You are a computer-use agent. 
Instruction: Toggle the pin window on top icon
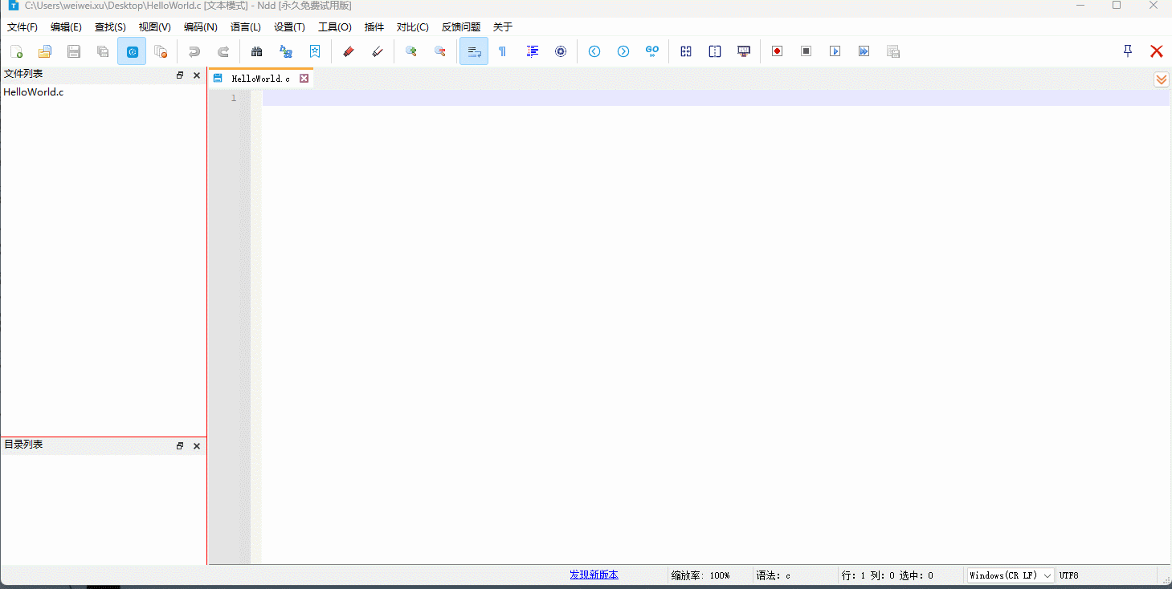[1128, 51]
